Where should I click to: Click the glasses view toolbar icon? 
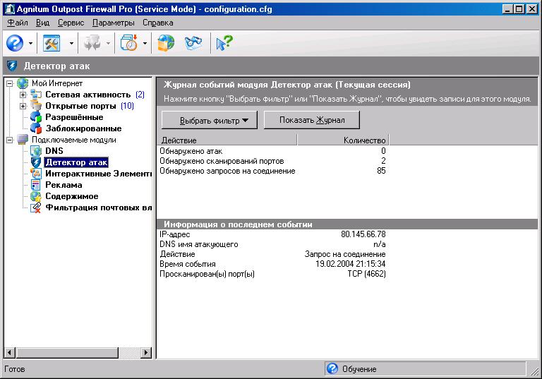click(x=193, y=43)
